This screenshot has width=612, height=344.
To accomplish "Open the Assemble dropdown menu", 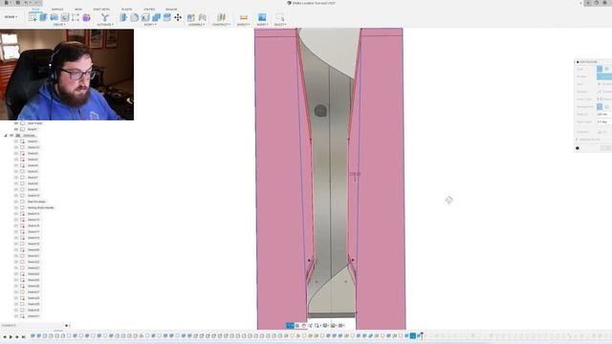I will [196, 25].
